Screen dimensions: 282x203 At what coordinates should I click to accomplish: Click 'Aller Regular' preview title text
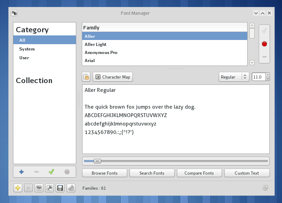100,90
